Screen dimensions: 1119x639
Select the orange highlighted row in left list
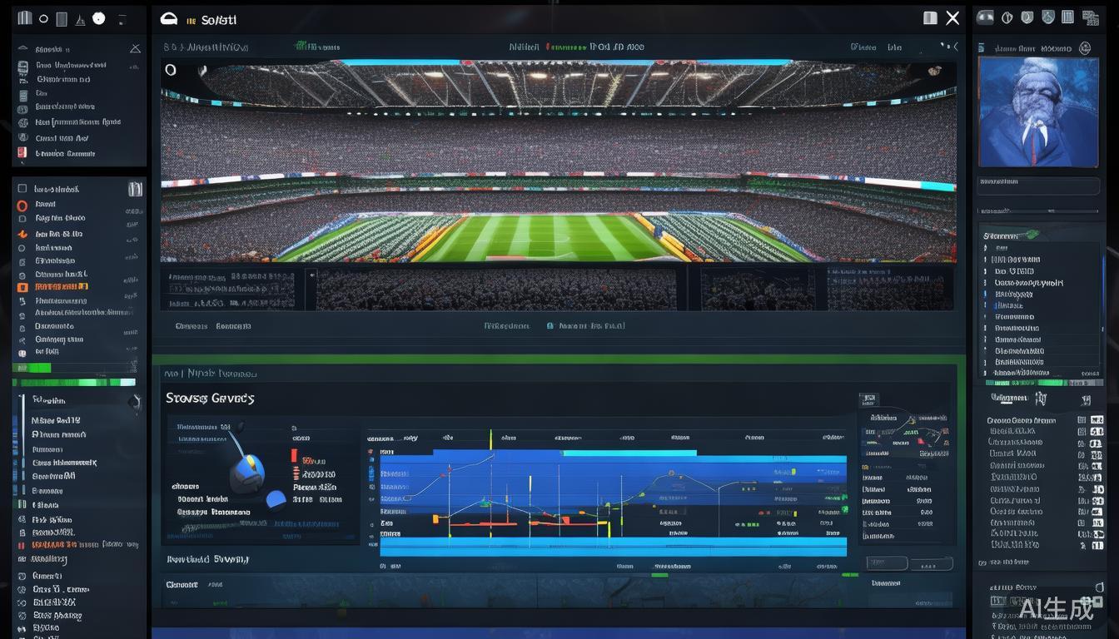pos(58,287)
